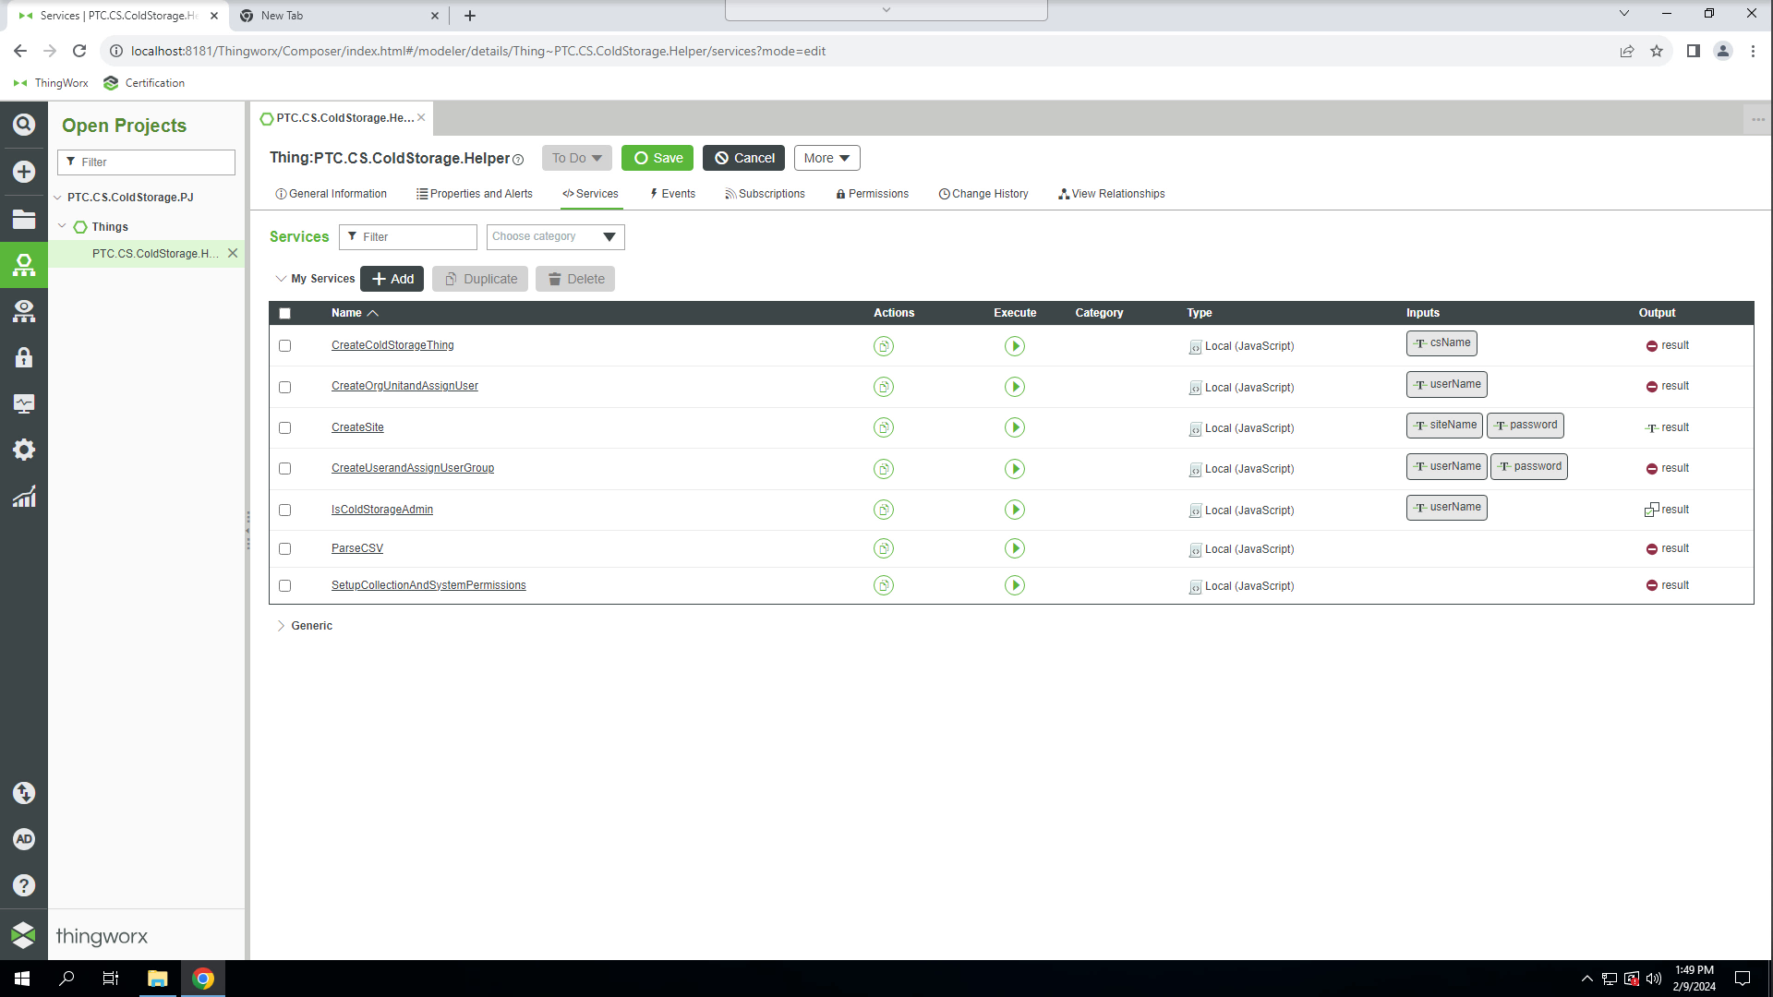Click action icon for IsColdStorageAdmin service
This screenshot has width=1773, height=997.
coord(884,510)
